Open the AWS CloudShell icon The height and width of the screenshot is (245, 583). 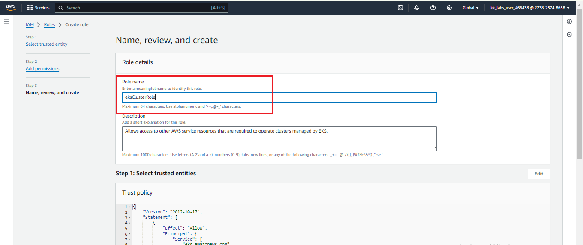(400, 8)
